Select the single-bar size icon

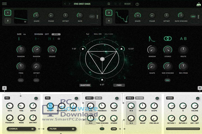pos(19,39)
